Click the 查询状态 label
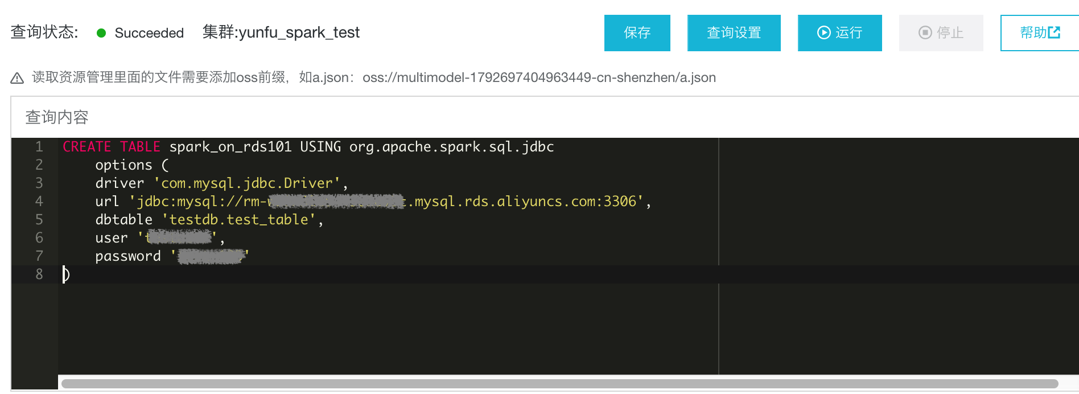1079x394 pixels. 44,32
